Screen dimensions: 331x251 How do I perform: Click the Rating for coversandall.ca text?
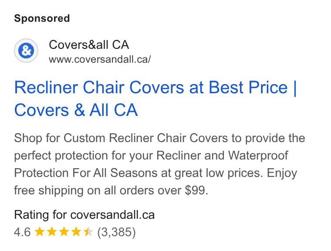[x=84, y=215]
